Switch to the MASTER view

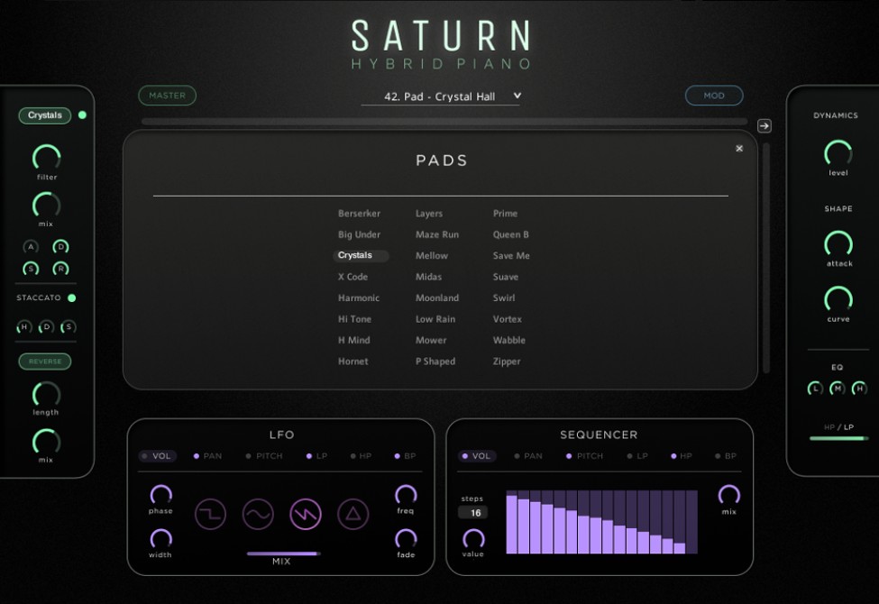point(167,95)
